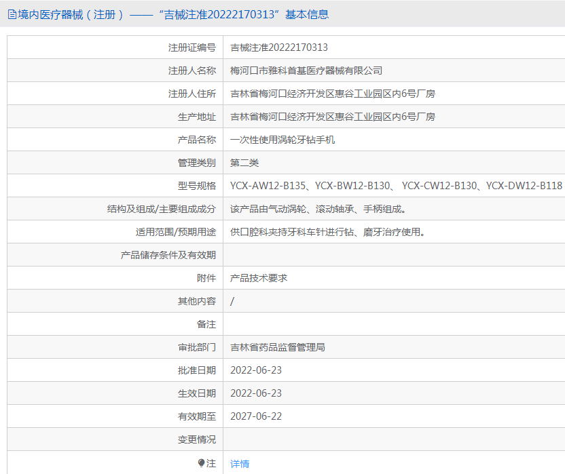
Task: Select approving department 吉林省药品监督管理局
Action: (278, 347)
